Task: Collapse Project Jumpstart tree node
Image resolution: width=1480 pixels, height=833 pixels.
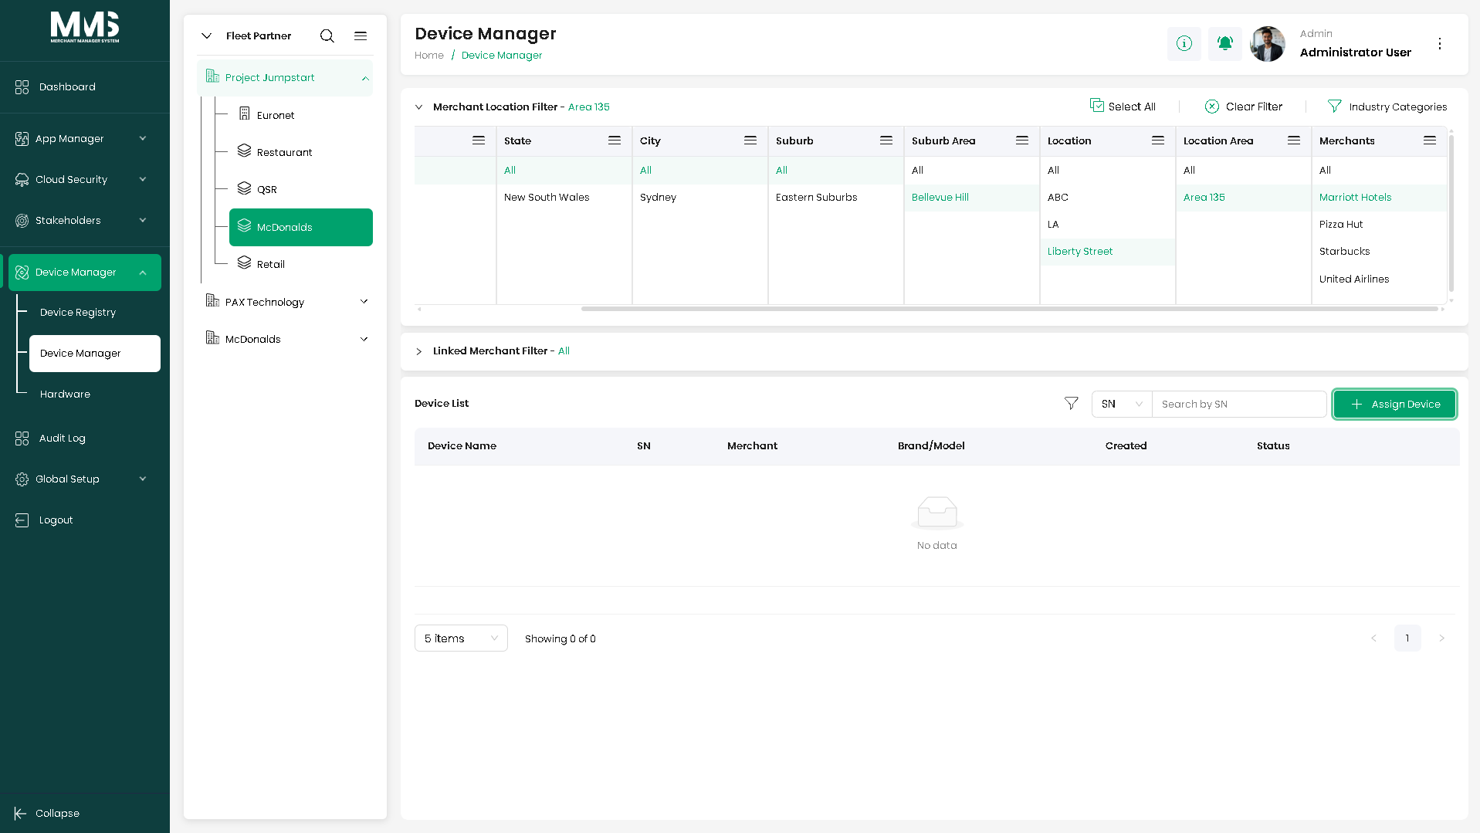Action: tap(365, 79)
